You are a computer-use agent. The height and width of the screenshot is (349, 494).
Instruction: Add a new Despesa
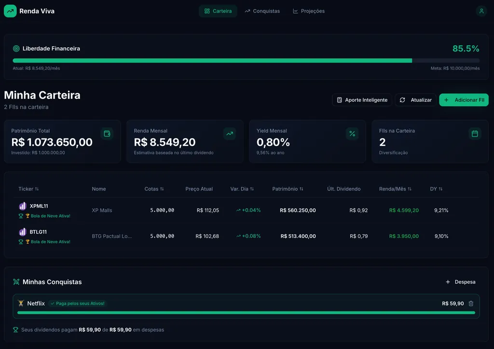tap(461, 282)
